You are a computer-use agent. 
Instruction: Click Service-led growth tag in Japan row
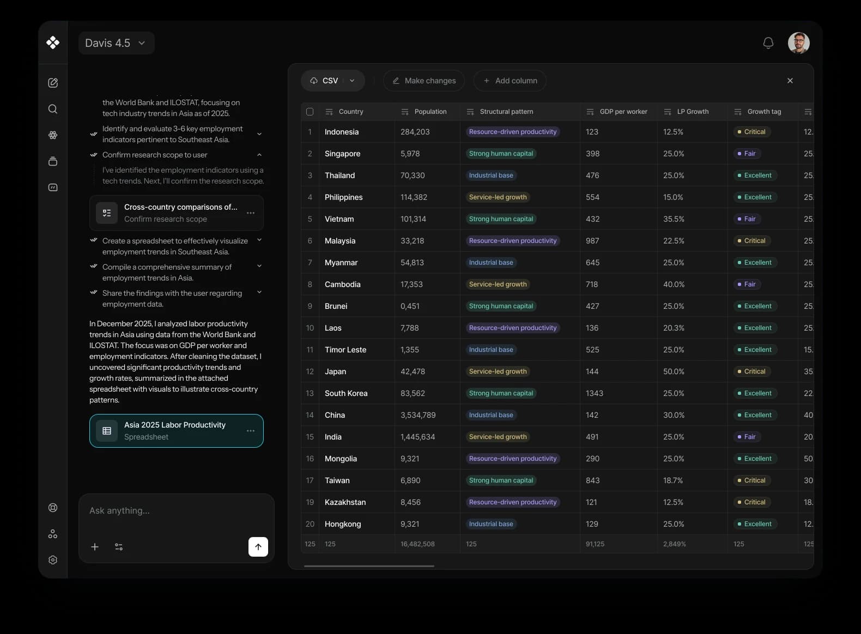point(498,371)
